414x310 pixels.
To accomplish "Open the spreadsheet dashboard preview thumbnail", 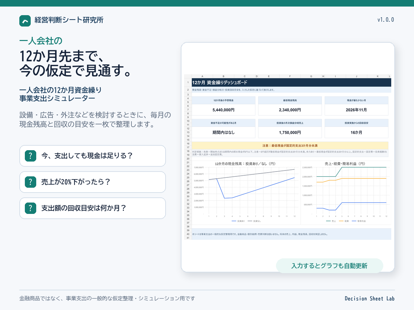I will 288,157.
